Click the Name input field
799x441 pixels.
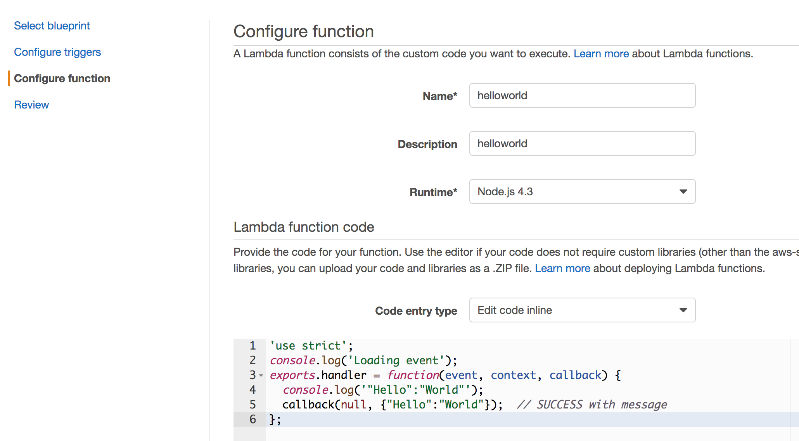pyautogui.click(x=582, y=95)
